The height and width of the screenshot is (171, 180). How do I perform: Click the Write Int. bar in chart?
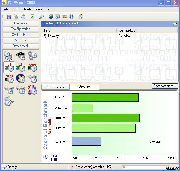(x=104, y=128)
